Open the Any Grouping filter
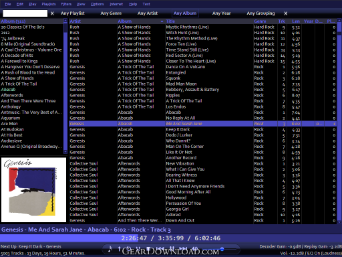 261,13
